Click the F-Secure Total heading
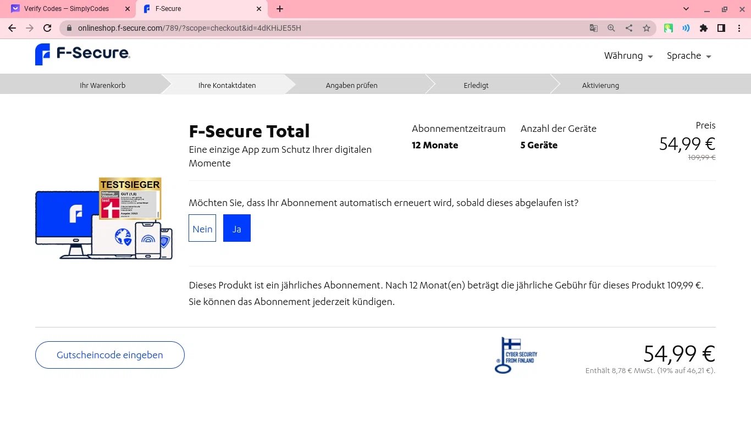This screenshot has width=751, height=422. [x=250, y=131]
